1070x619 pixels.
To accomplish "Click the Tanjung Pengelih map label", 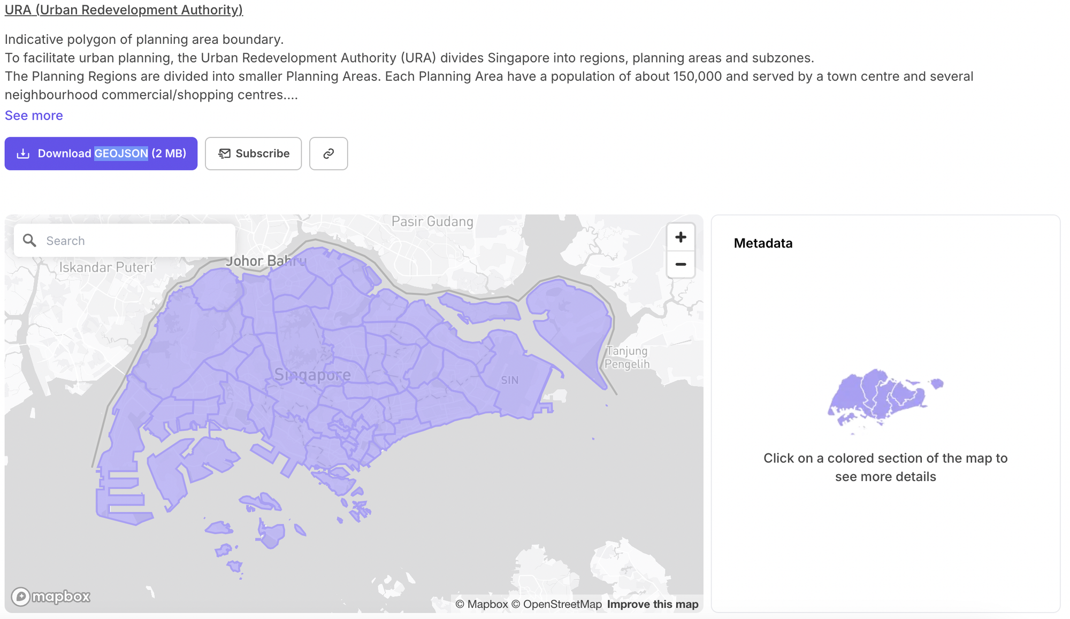I will pos(627,358).
